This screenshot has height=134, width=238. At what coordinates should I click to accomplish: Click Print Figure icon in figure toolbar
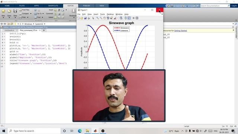(x=89, y=18)
